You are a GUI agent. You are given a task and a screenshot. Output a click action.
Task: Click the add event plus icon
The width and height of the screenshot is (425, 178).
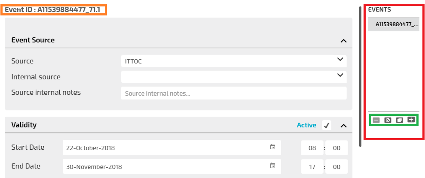[411, 120]
